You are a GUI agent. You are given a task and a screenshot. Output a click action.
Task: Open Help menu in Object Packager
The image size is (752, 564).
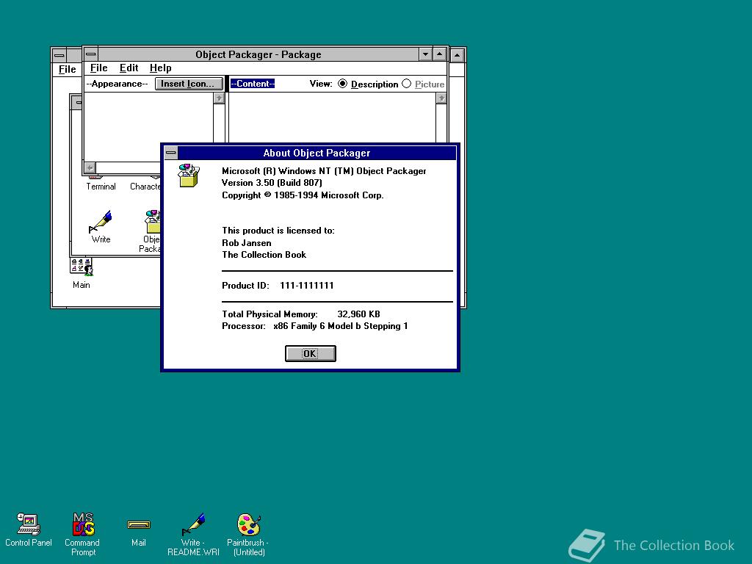pyautogui.click(x=160, y=68)
